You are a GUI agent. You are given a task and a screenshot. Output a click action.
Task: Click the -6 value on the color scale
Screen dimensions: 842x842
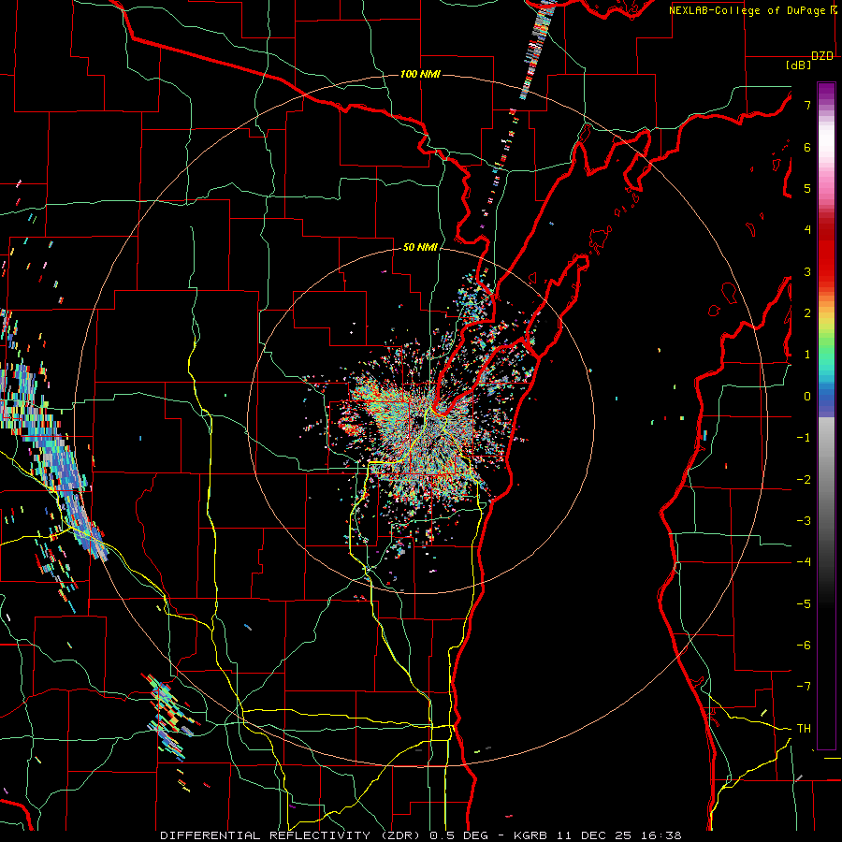(x=804, y=645)
